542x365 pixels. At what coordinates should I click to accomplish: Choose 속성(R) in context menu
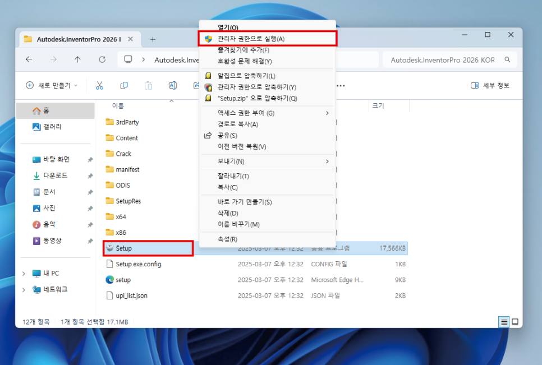[268, 239]
